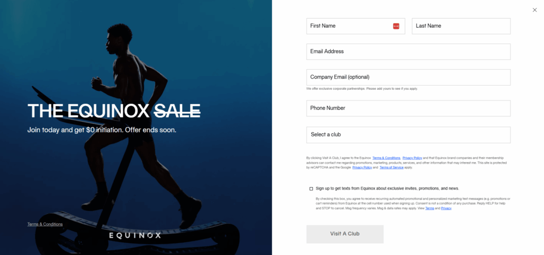Open the Equinox Terms & Conditions link in the consent text

tap(386, 158)
